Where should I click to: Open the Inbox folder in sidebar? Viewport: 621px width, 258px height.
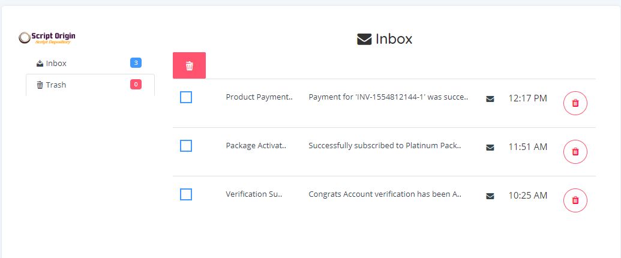tap(56, 63)
